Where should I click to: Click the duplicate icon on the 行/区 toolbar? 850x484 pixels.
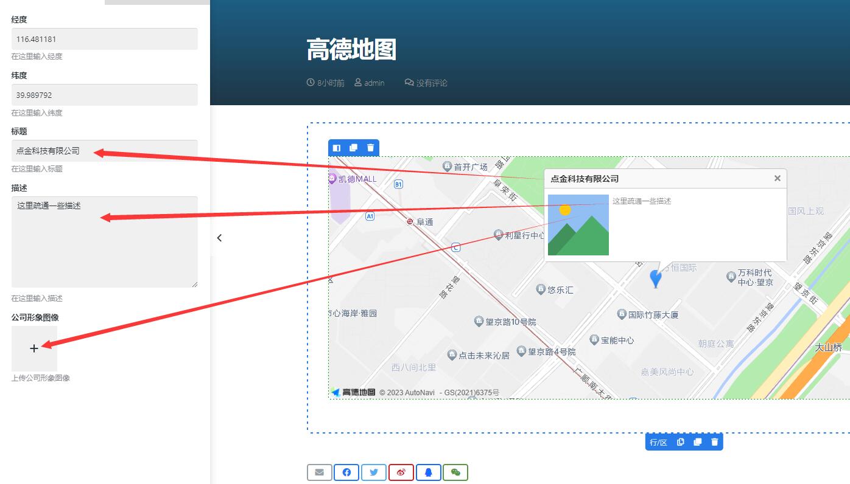(698, 442)
